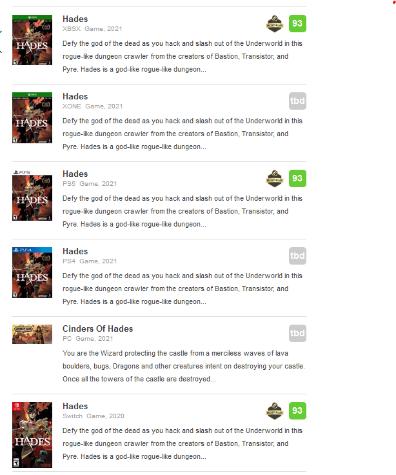Open the Hades title link for XONE
The height and width of the screenshot is (475, 396).
pos(75,96)
